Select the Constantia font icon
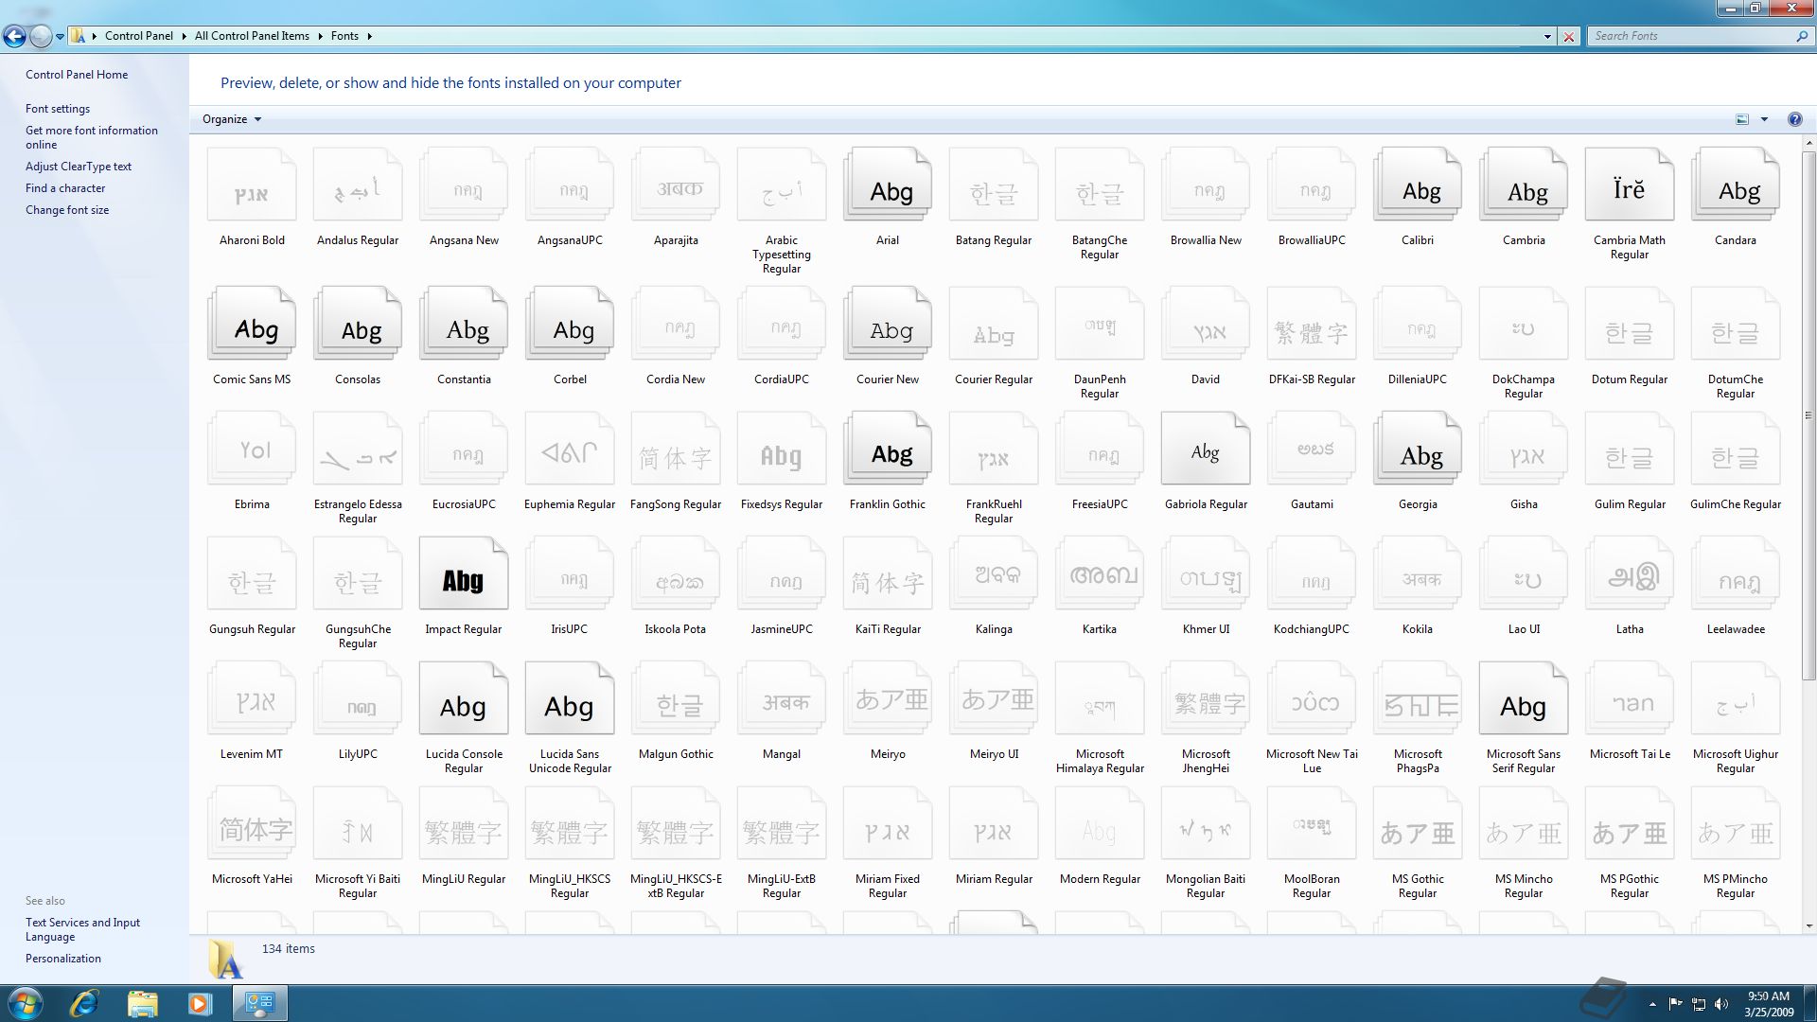1817x1022 pixels. tap(464, 324)
